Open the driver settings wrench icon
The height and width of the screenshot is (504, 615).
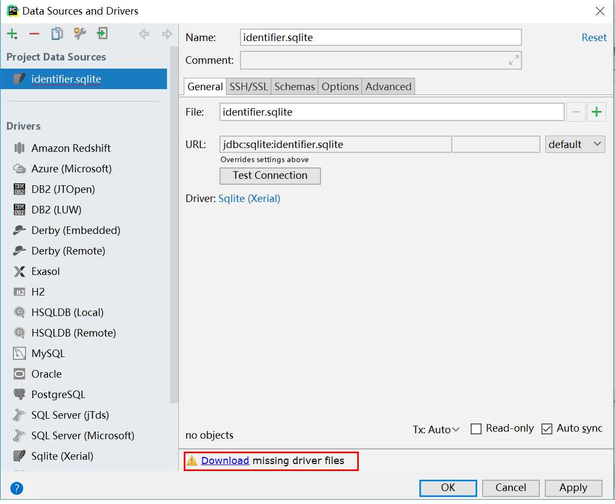(x=79, y=33)
